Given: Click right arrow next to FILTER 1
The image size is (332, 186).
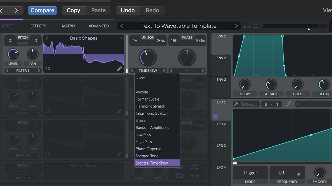Looking at the screenshot, I should click(x=39, y=71).
